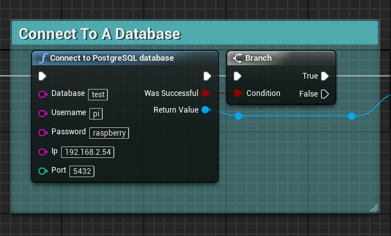
Task: Click the Connect node's output execution pin
Action: click(207, 76)
